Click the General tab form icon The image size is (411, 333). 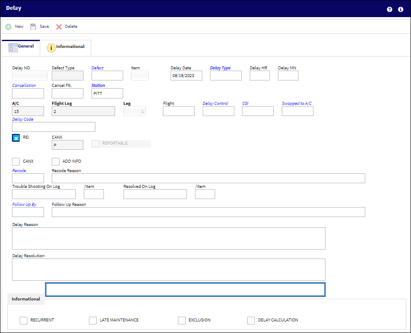click(13, 48)
